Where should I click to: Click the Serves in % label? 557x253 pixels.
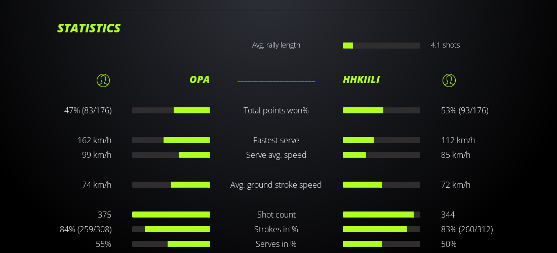[x=276, y=244]
